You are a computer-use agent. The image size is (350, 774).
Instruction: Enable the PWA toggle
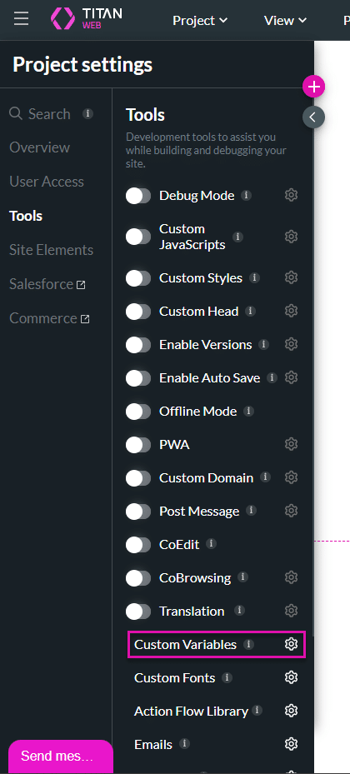[x=138, y=445]
